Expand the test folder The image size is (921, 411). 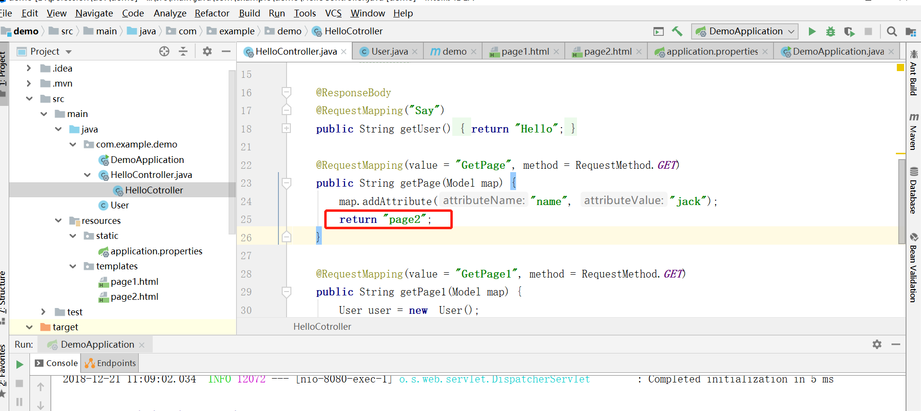click(43, 312)
